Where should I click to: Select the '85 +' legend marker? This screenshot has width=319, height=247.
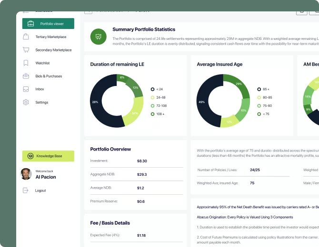click(259, 89)
